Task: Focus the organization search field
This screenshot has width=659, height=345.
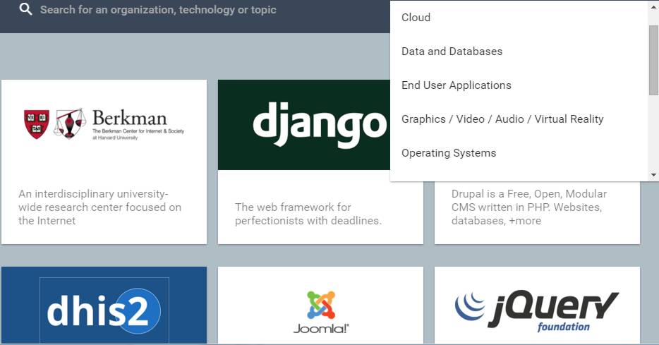Action: coord(158,10)
